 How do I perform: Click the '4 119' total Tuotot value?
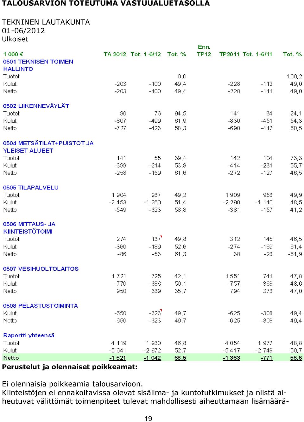coord(119,343)
